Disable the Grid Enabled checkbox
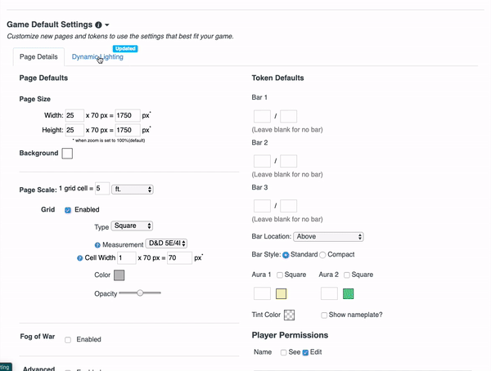The image size is (491, 371). point(68,210)
